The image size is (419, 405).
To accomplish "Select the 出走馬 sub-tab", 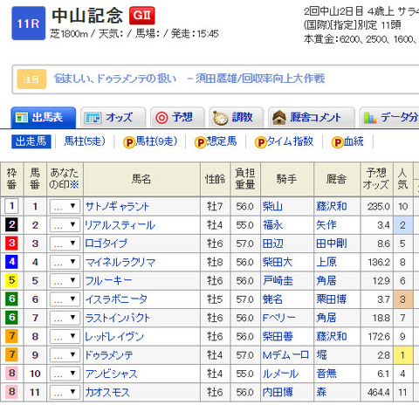I will click(x=31, y=141).
